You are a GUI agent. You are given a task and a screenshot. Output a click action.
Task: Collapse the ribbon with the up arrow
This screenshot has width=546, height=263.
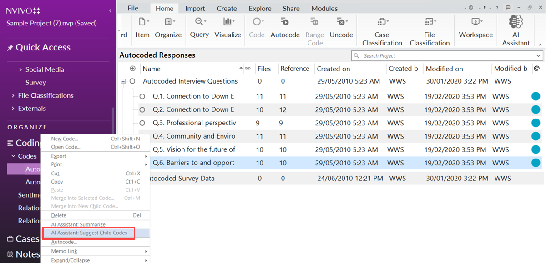(540, 44)
